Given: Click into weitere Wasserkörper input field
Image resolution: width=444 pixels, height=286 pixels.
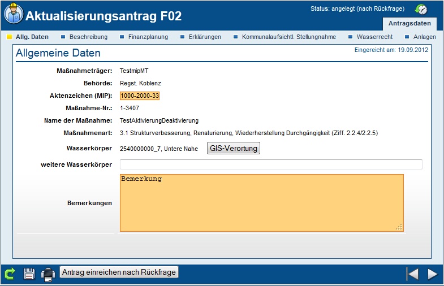Looking at the screenshot, I should 271,164.
